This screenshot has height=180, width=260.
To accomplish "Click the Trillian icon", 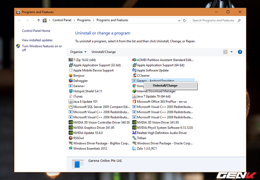I will (134, 138).
